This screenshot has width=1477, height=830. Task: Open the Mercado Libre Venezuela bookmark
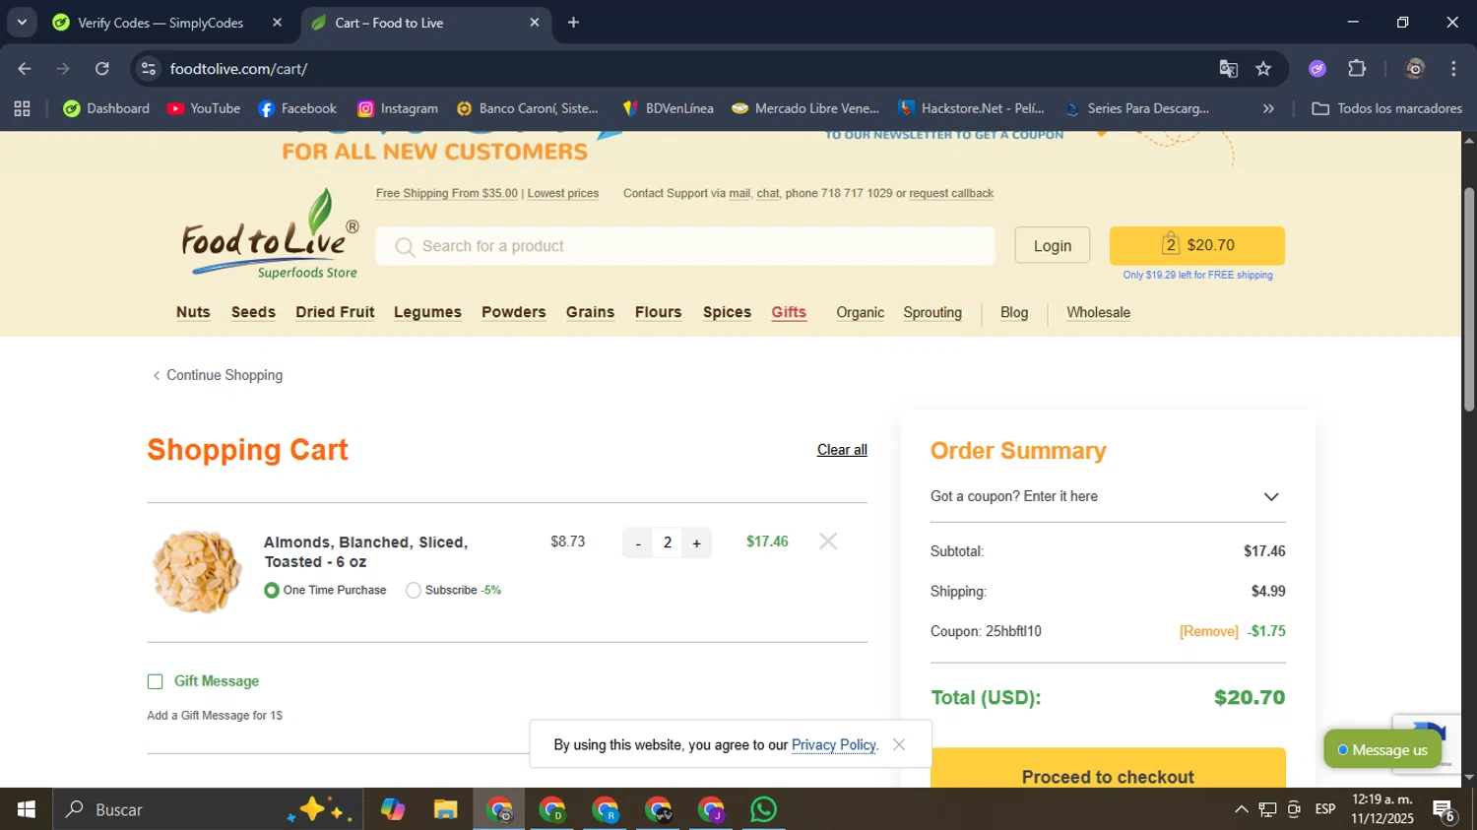click(805, 108)
